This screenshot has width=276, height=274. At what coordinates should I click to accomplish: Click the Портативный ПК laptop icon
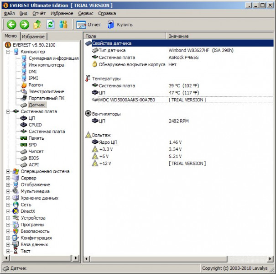click(x=24, y=98)
